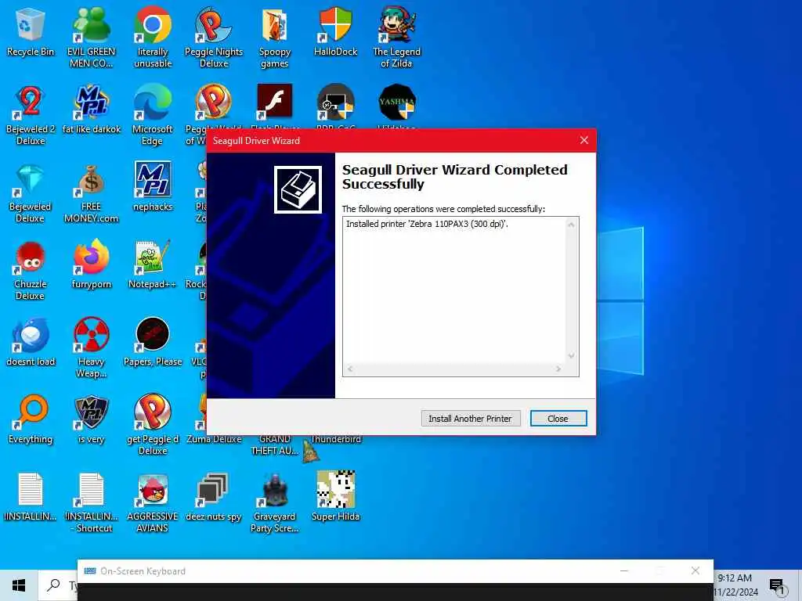Select the Yashma round icon
Image resolution: width=802 pixels, height=601 pixels.
[396, 102]
